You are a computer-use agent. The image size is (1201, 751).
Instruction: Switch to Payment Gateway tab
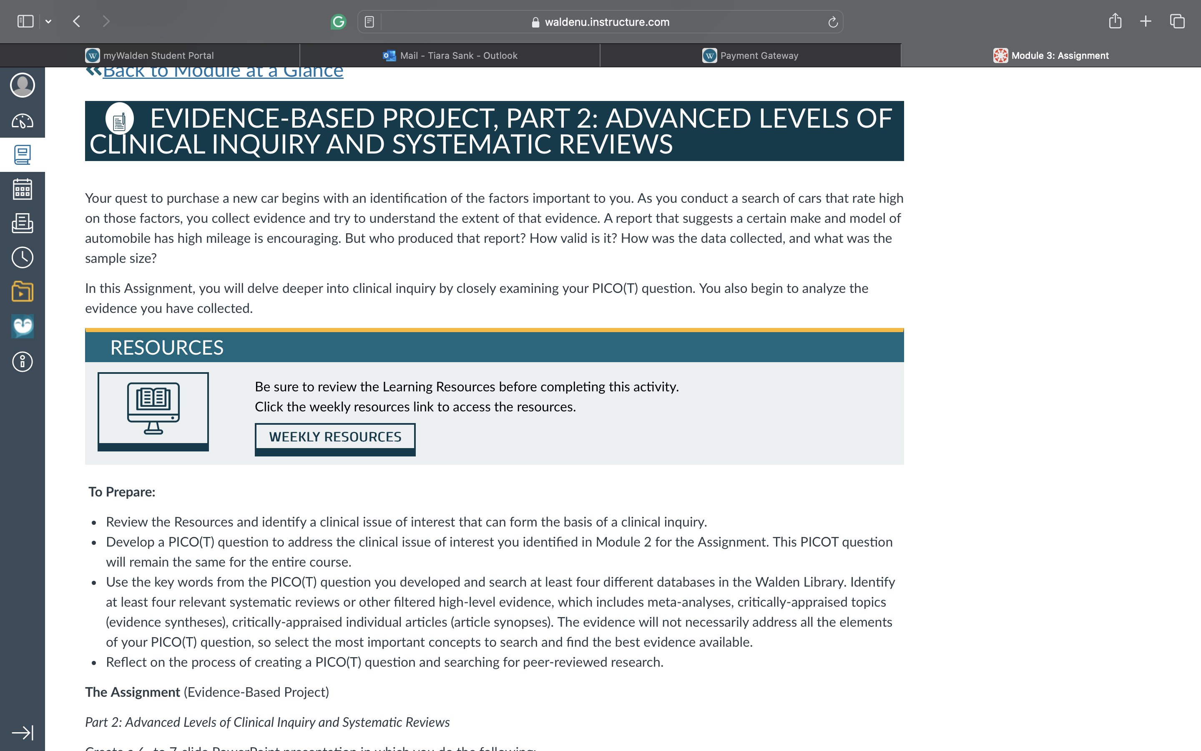[x=750, y=55]
